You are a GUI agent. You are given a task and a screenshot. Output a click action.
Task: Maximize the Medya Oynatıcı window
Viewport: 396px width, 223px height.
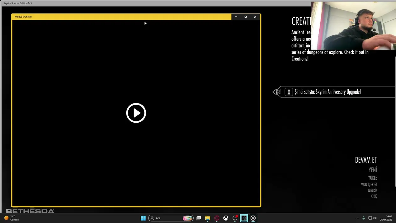point(246,17)
